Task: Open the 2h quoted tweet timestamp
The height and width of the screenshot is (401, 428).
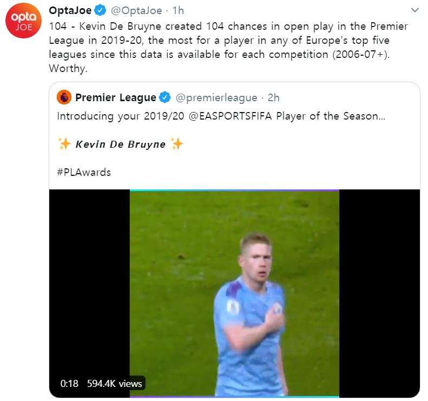Action: pyautogui.click(x=274, y=97)
